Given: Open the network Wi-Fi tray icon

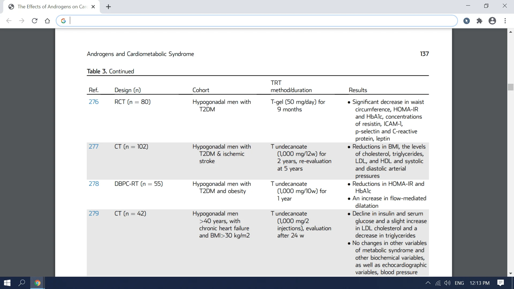Looking at the screenshot, I should (x=438, y=283).
